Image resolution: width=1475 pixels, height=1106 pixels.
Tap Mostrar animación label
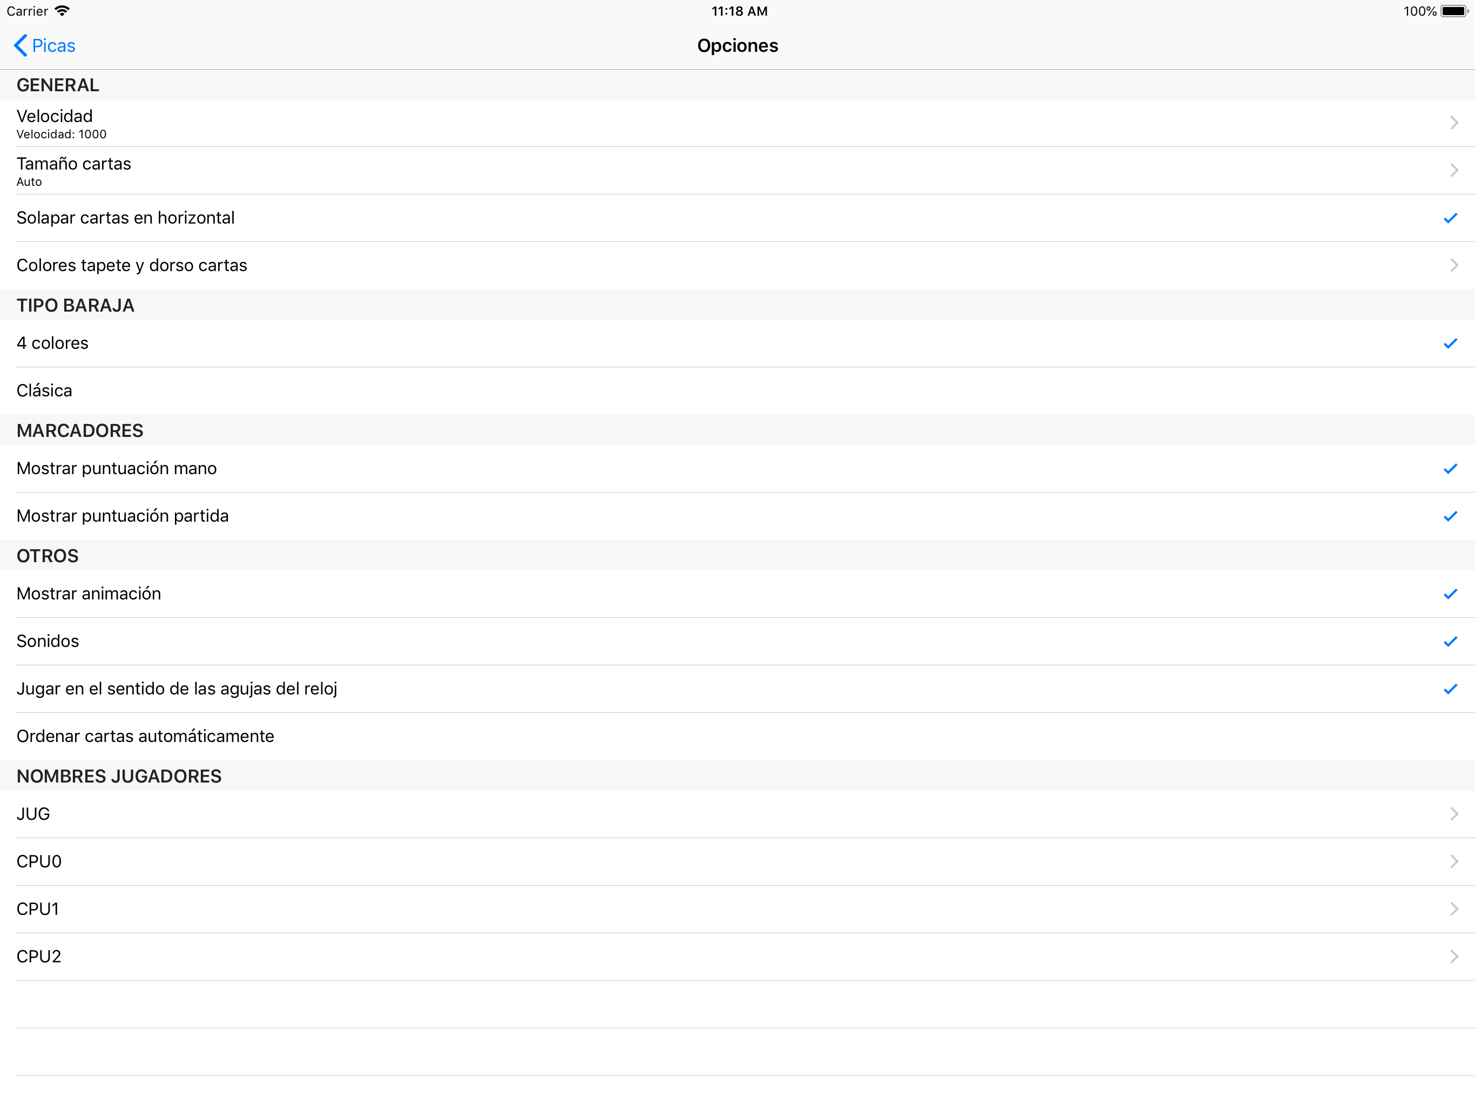(89, 594)
